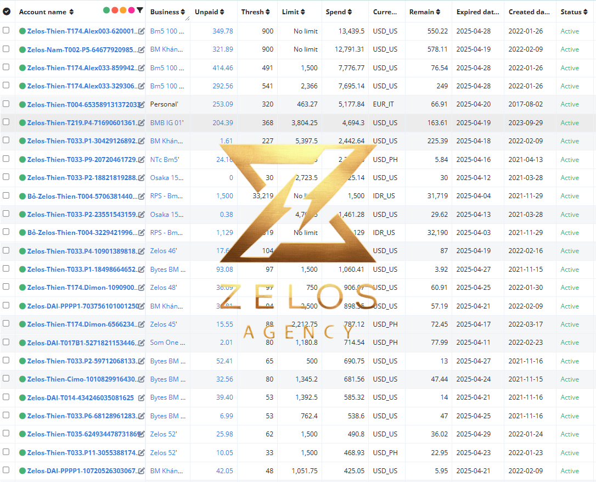Click unpaid amount 1,500 for Bỏ-Zelos-Thien-T004-5706381440
This screenshot has width=596, height=482.
tap(224, 196)
